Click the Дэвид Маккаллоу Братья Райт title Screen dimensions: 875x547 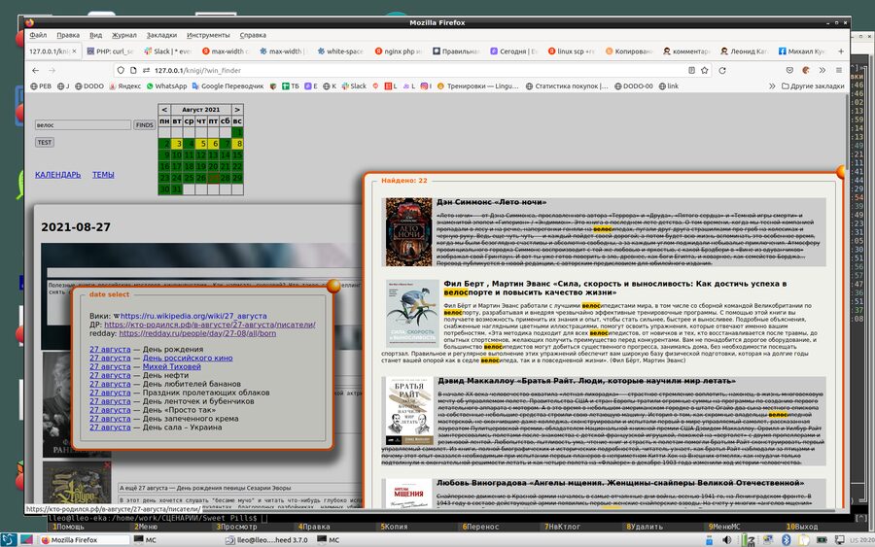coord(586,381)
